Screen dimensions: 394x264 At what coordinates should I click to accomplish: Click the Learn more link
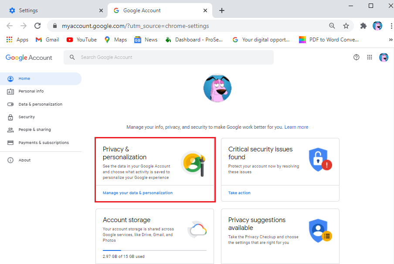pyautogui.click(x=296, y=127)
